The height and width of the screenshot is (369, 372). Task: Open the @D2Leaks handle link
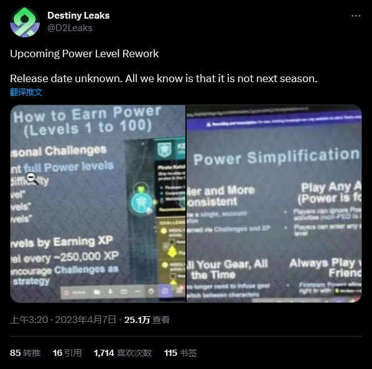click(x=70, y=28)
